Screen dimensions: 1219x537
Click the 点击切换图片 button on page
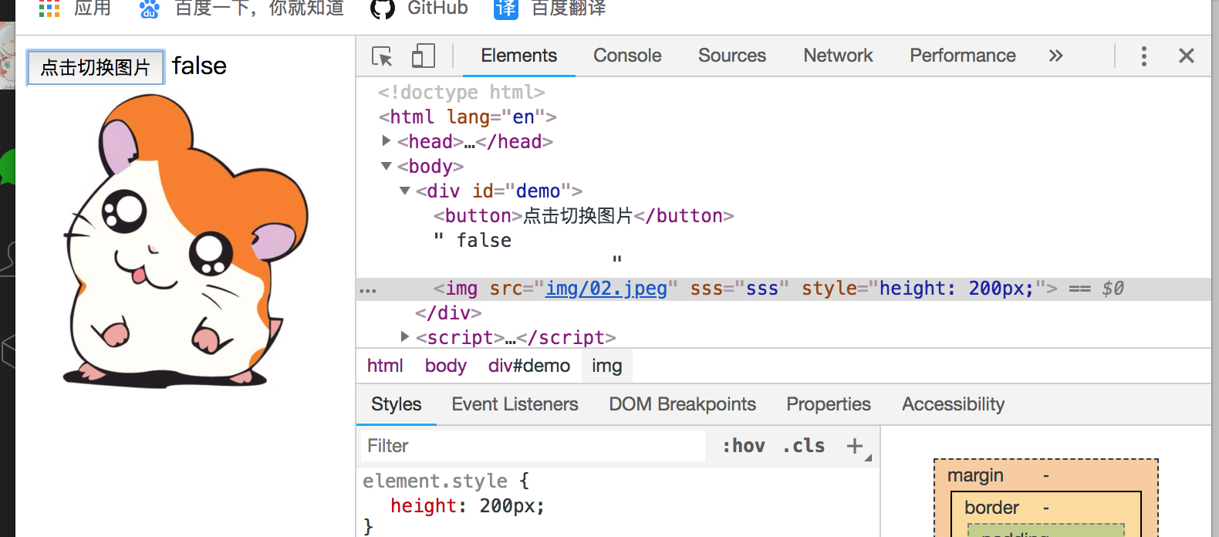pos(96,68)
